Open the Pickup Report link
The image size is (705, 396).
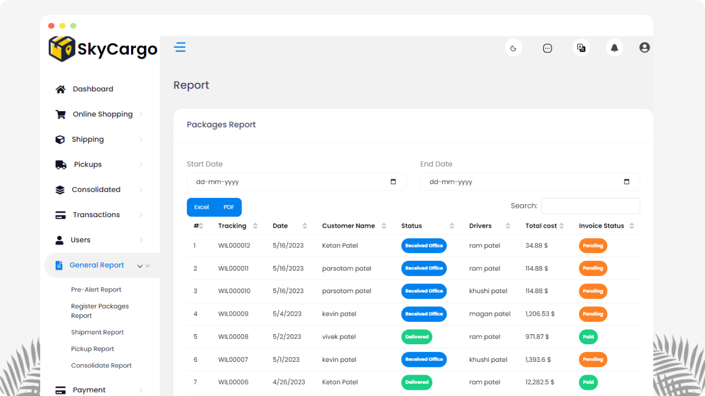point(93,349)
